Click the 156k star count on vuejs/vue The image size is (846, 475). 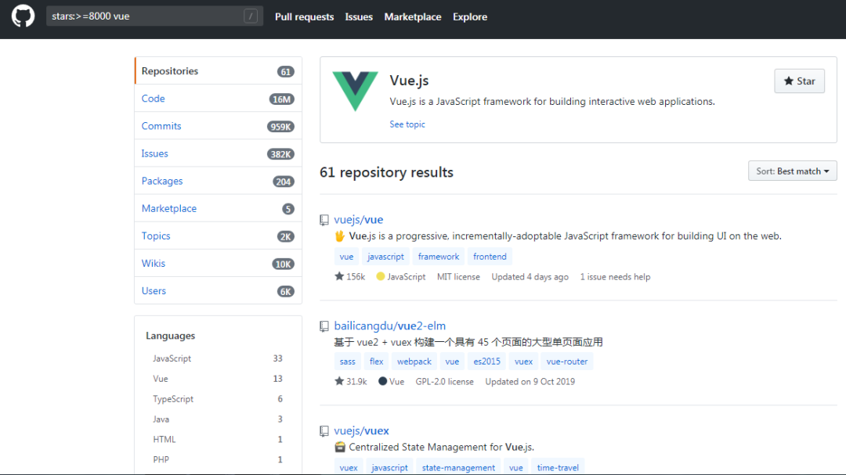350,277
